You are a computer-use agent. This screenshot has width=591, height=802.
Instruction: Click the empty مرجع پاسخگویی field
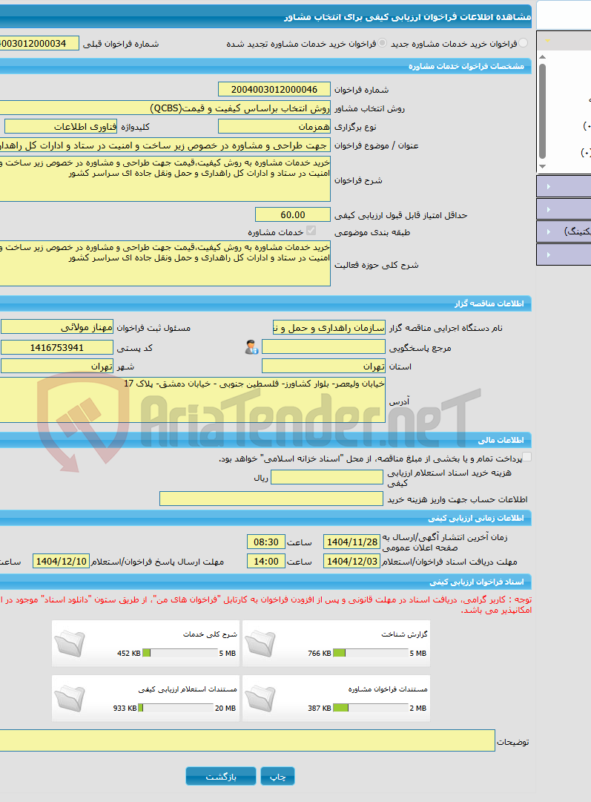click(x=323, y=347)
